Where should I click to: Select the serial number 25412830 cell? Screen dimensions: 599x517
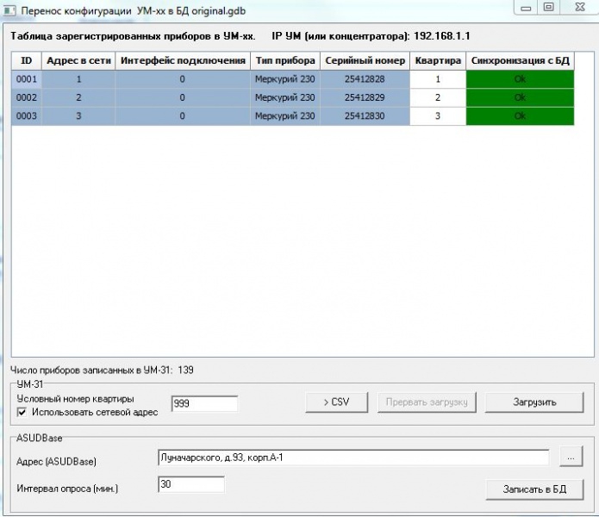364,116
